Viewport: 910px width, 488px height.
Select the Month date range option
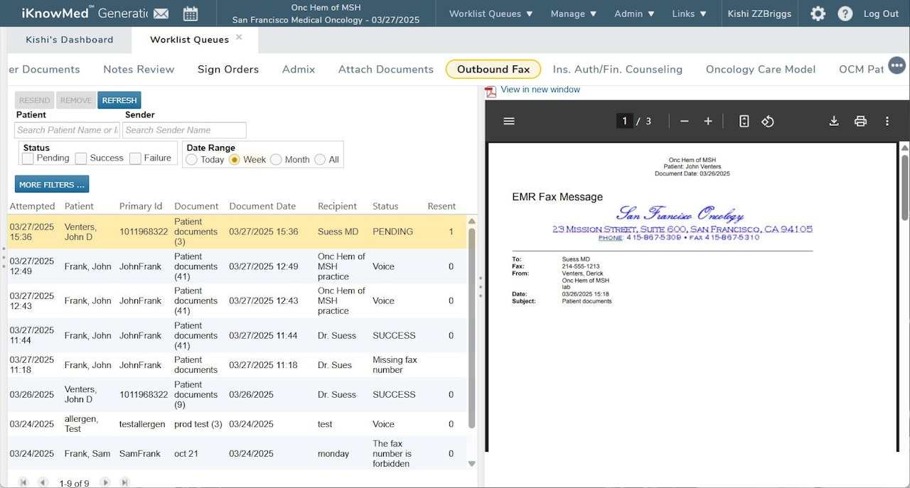pyautogui.click(x=276, y=160)
